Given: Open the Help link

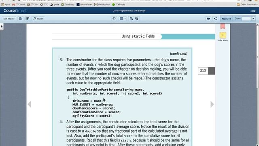Looking at the screenshot, I should [253, 11].
